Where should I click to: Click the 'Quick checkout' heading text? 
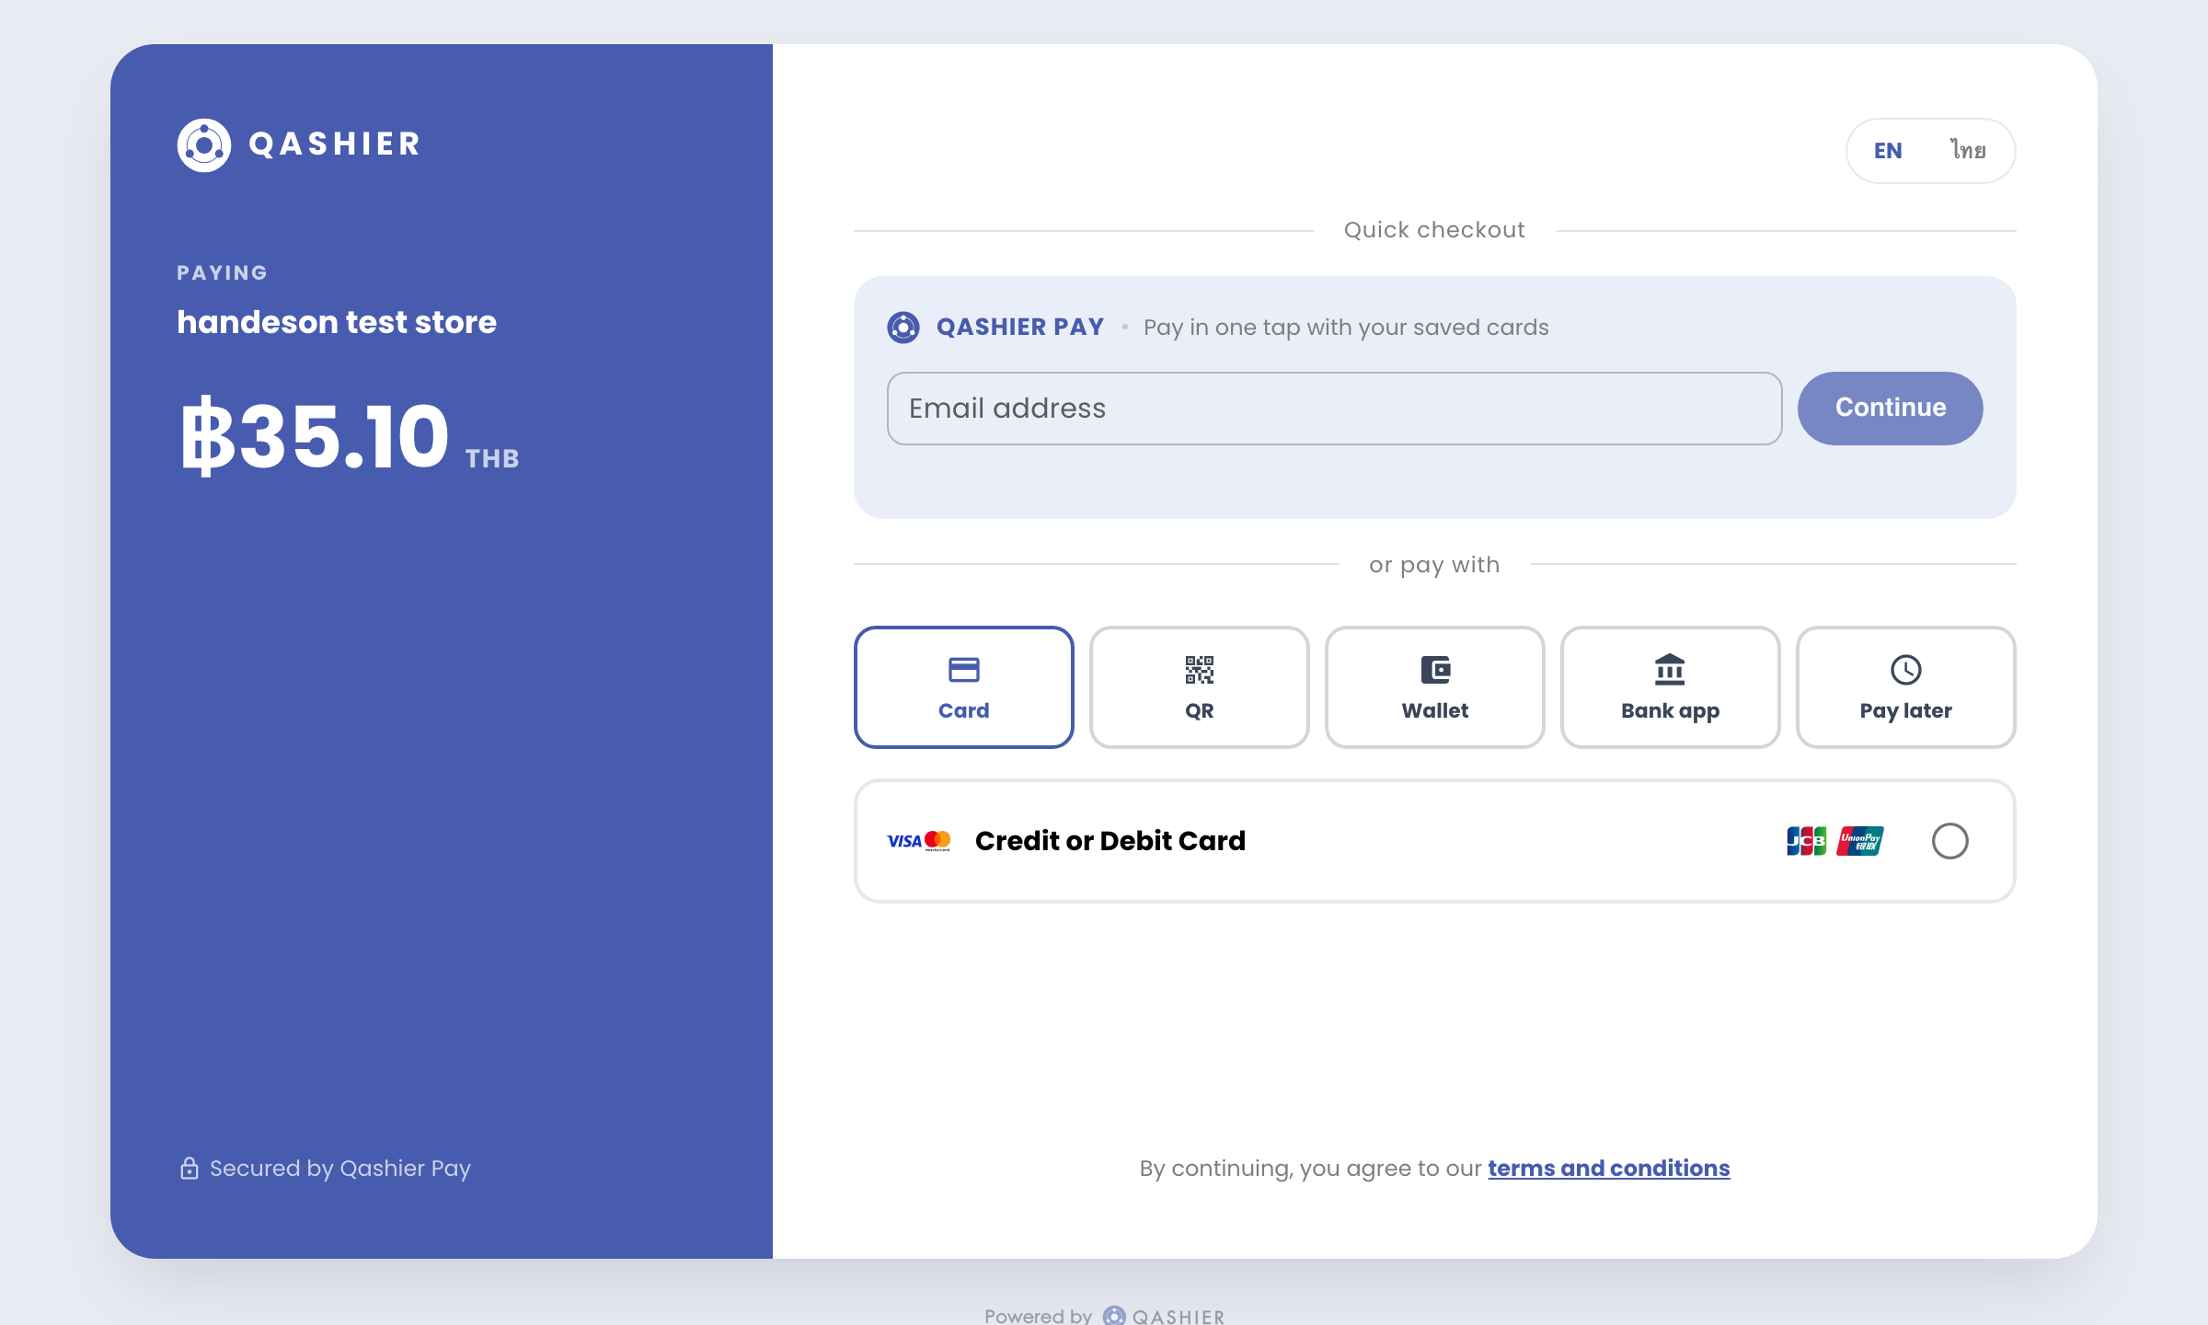coord(1434,230)
